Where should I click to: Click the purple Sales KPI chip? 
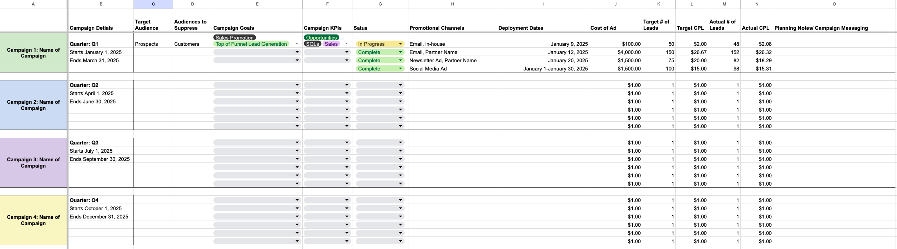coord(331,44)
